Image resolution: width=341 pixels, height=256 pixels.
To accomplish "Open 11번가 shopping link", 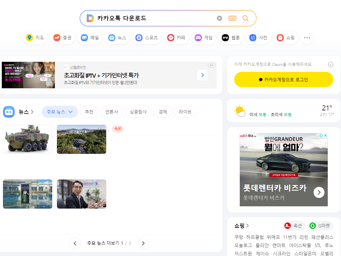I will 290,237.
